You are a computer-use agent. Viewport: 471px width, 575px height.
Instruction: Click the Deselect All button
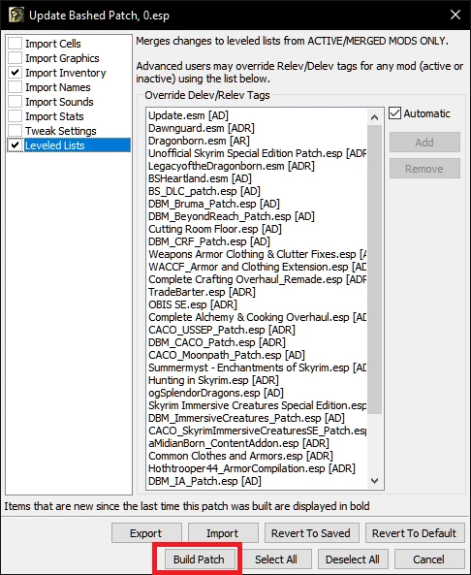[x=353, y=559]
